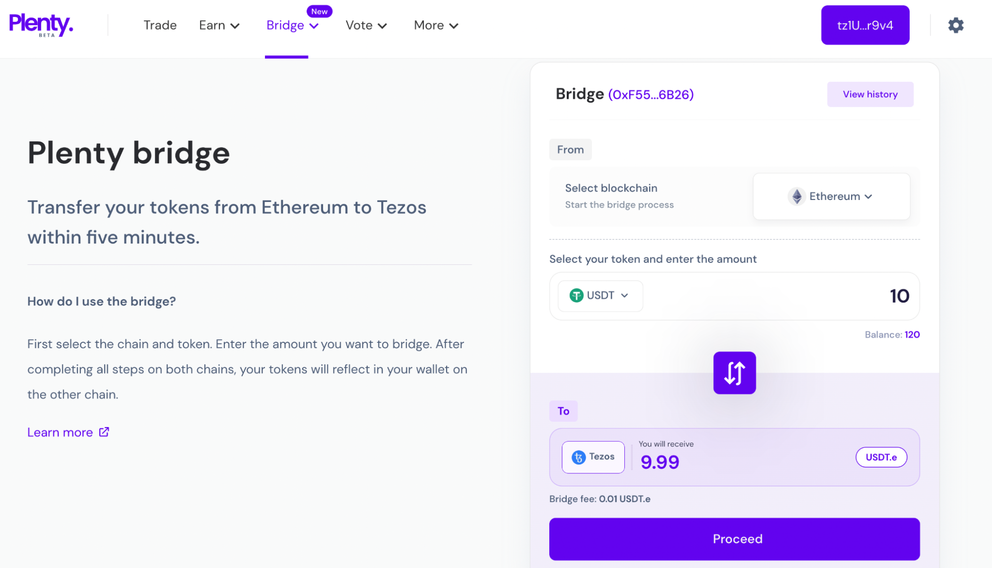Click the Ethereum diamond icon
Viewport: 992px width, 568px height.
[796, 196]
